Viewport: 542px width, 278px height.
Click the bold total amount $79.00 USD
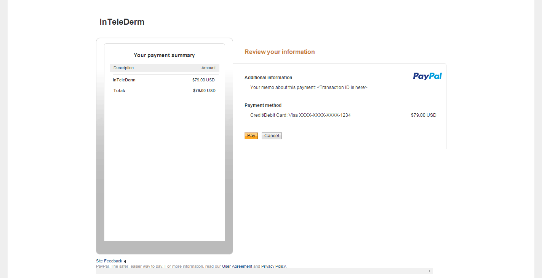[204, 91]
